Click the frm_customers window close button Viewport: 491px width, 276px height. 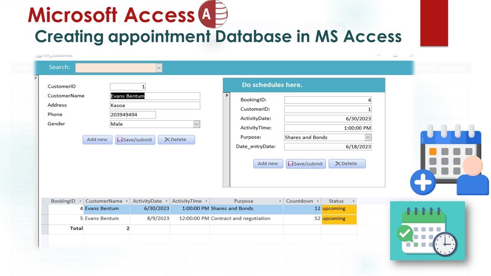(412, 55)
